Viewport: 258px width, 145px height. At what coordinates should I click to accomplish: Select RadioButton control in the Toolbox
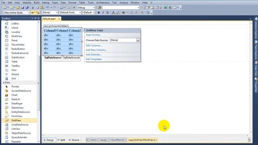[18, 49]
